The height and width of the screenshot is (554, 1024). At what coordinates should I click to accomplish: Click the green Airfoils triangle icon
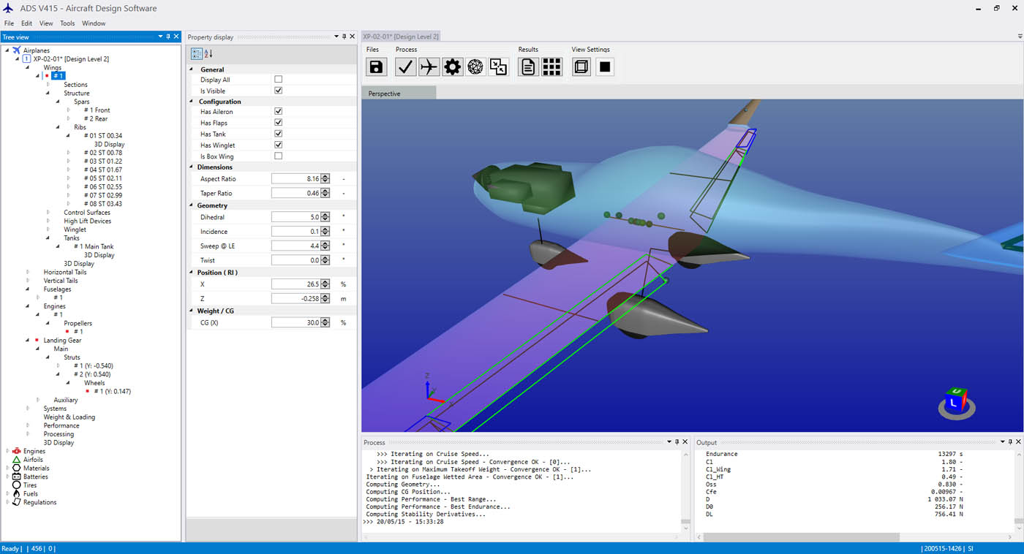17,460
